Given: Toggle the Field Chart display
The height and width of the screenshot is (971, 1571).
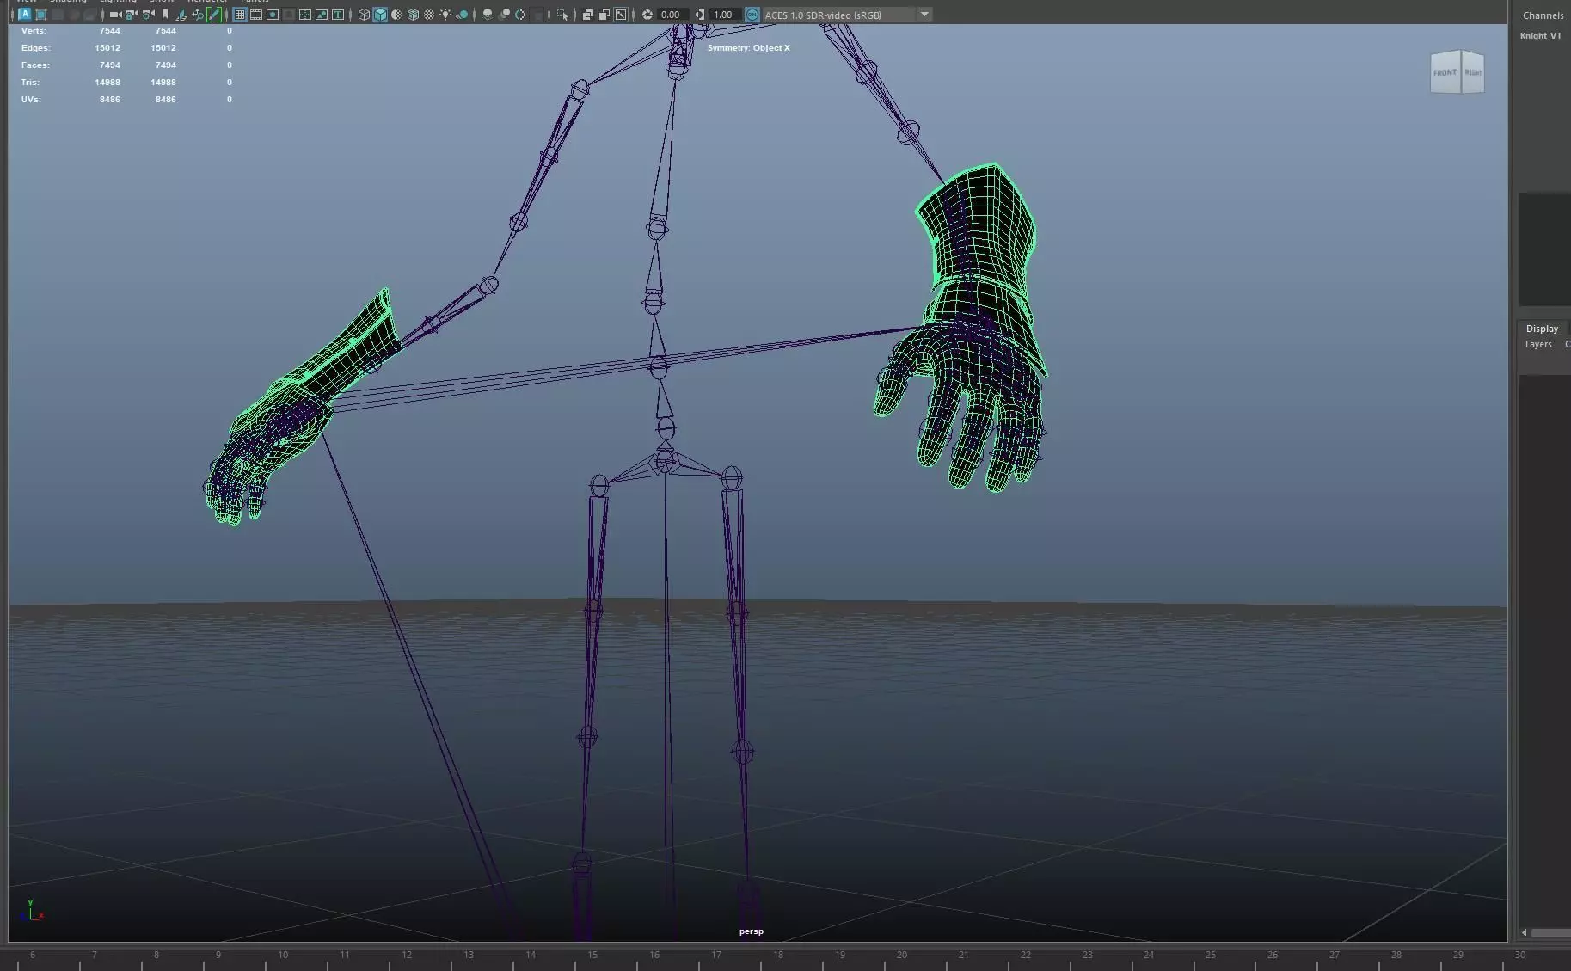Looking at the screenshot, I should (x=304, y=15).
